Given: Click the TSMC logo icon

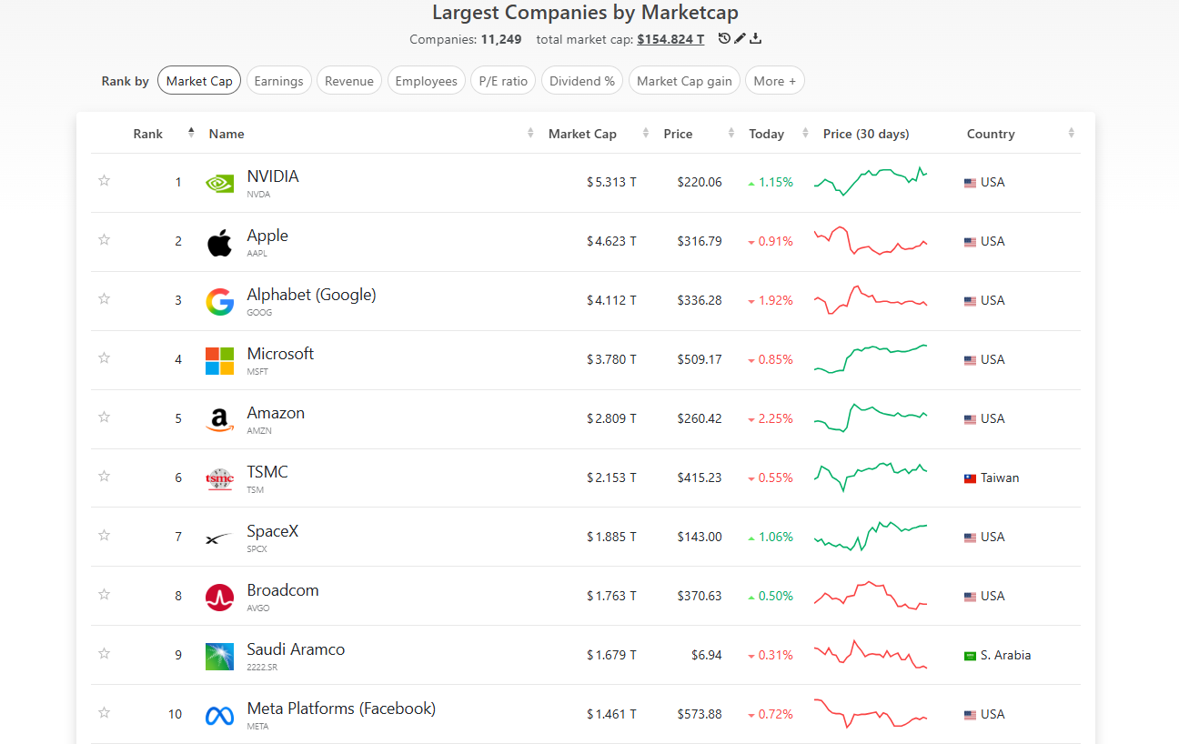Looking at the screenshot, I should (x=219, y=478).
